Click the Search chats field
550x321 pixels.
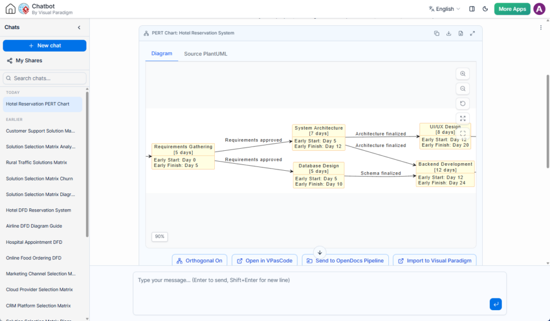(45, 78)
